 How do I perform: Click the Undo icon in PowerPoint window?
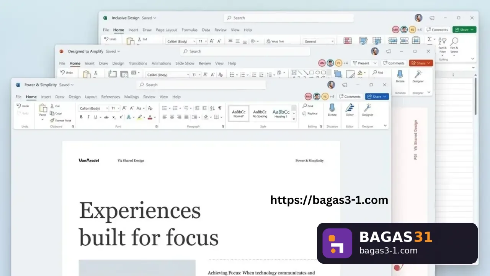63,72
